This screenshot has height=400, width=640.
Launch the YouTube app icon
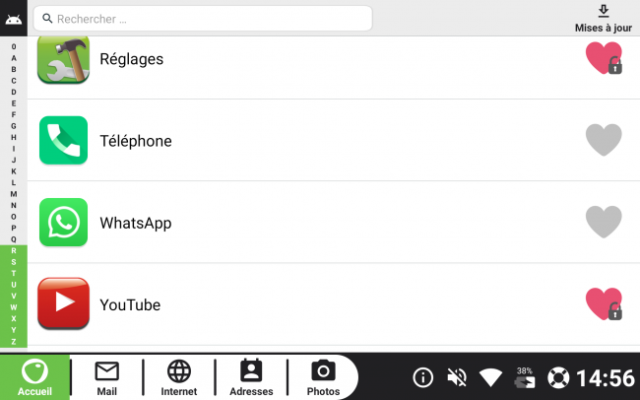click(63, 303)
